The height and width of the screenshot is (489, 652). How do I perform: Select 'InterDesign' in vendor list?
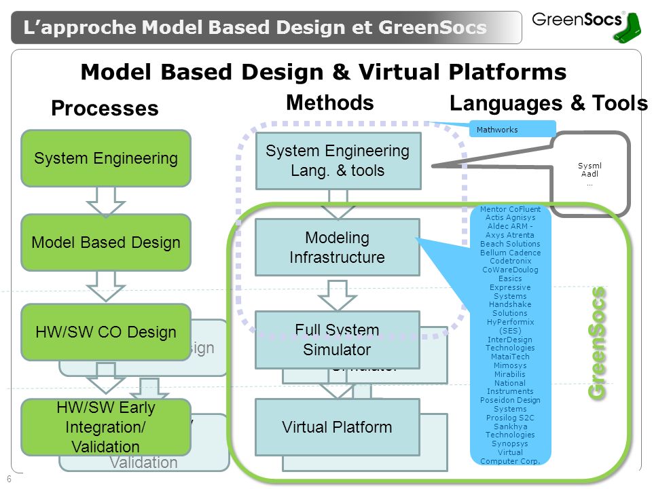[x=510, y=340]
